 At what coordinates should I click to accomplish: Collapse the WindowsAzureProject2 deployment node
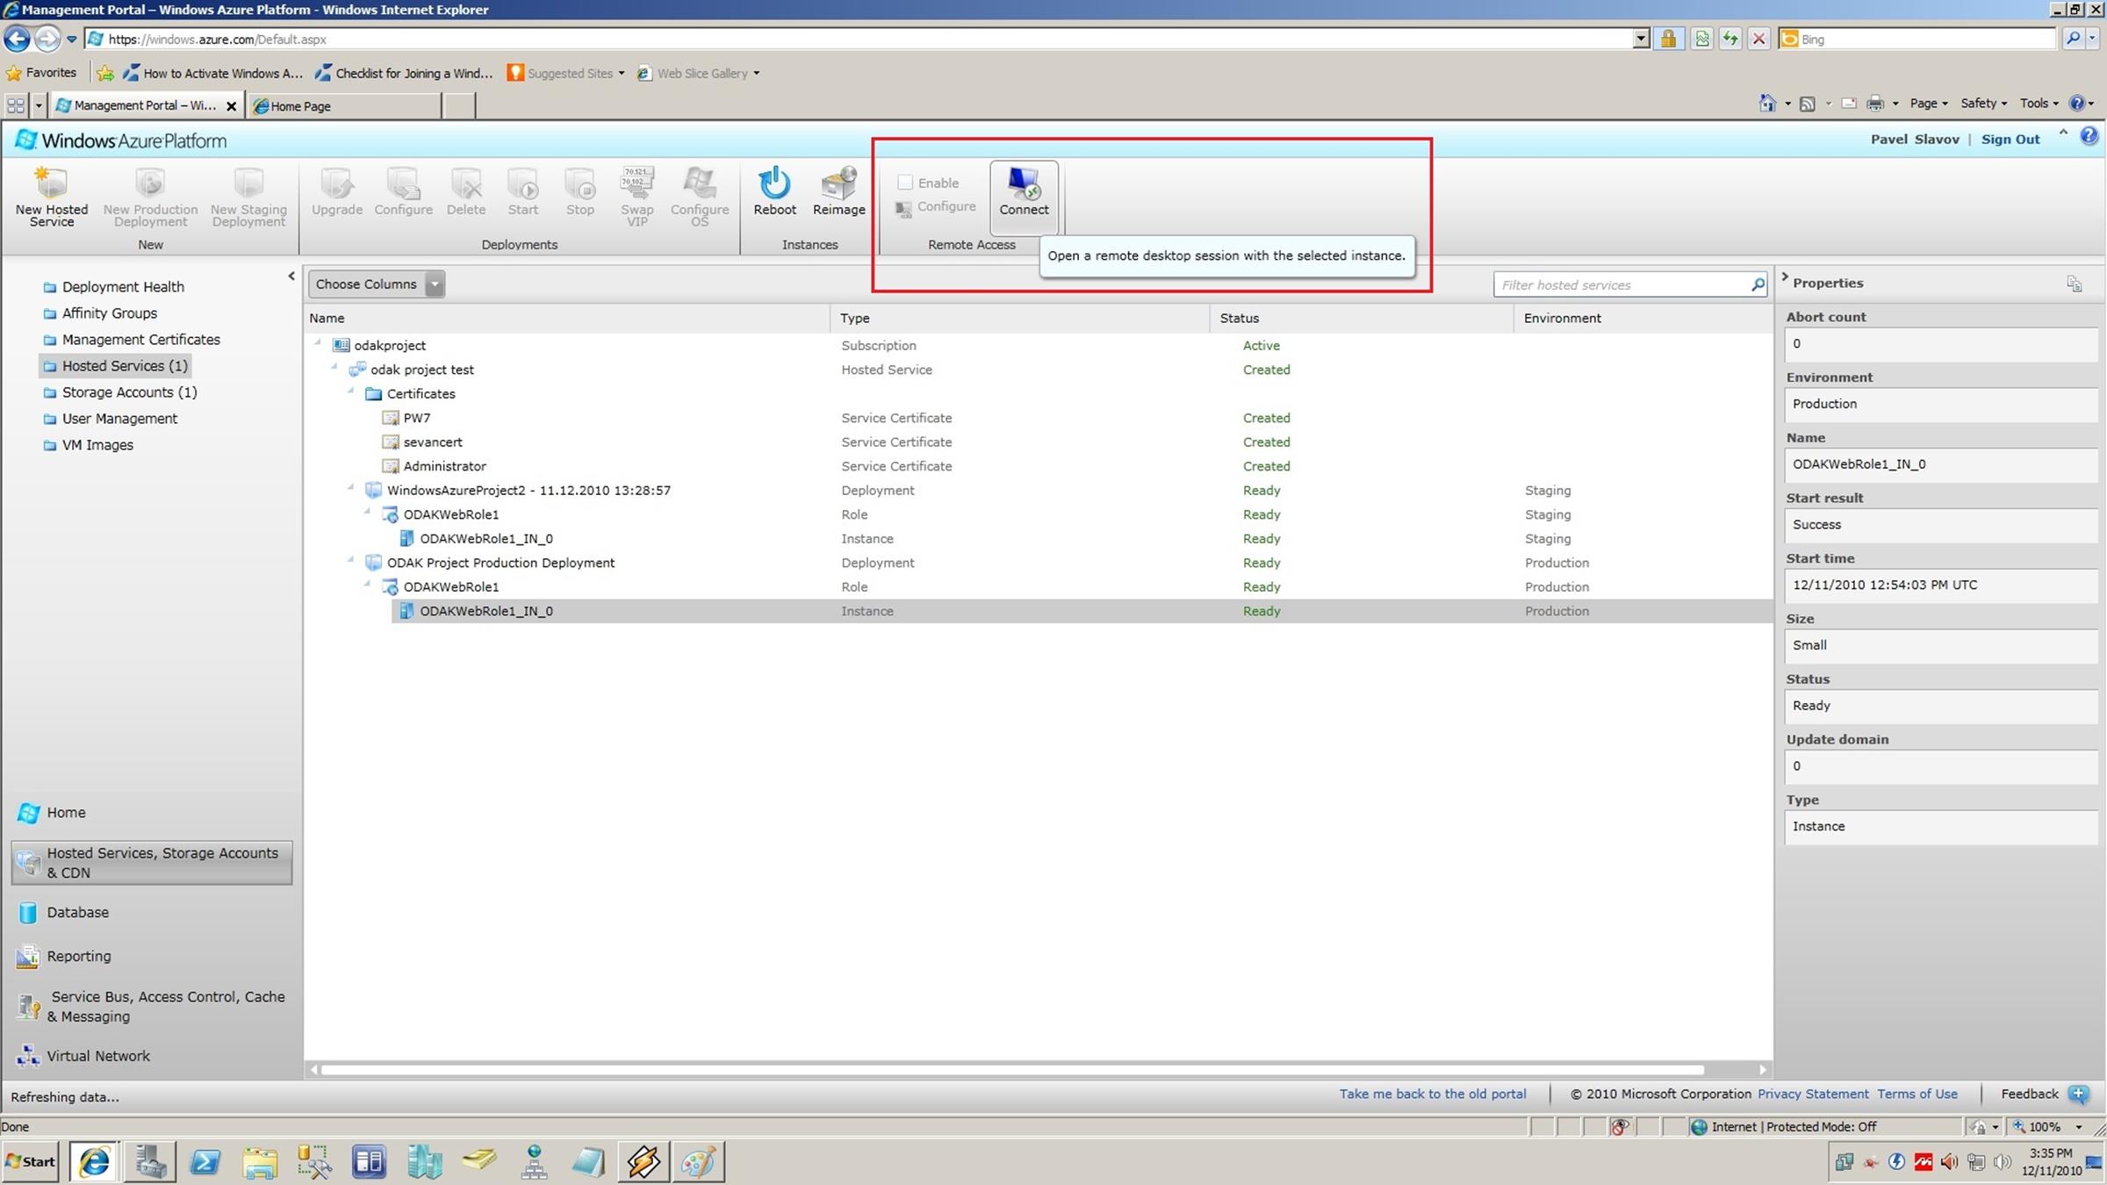pos(350,488)
